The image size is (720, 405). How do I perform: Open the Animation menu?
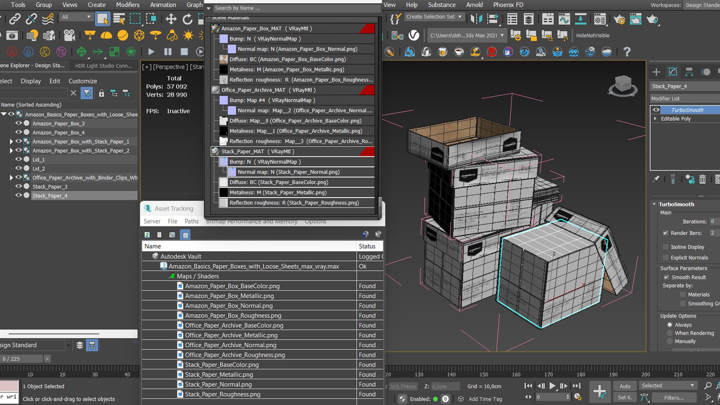tap(163, 5)
